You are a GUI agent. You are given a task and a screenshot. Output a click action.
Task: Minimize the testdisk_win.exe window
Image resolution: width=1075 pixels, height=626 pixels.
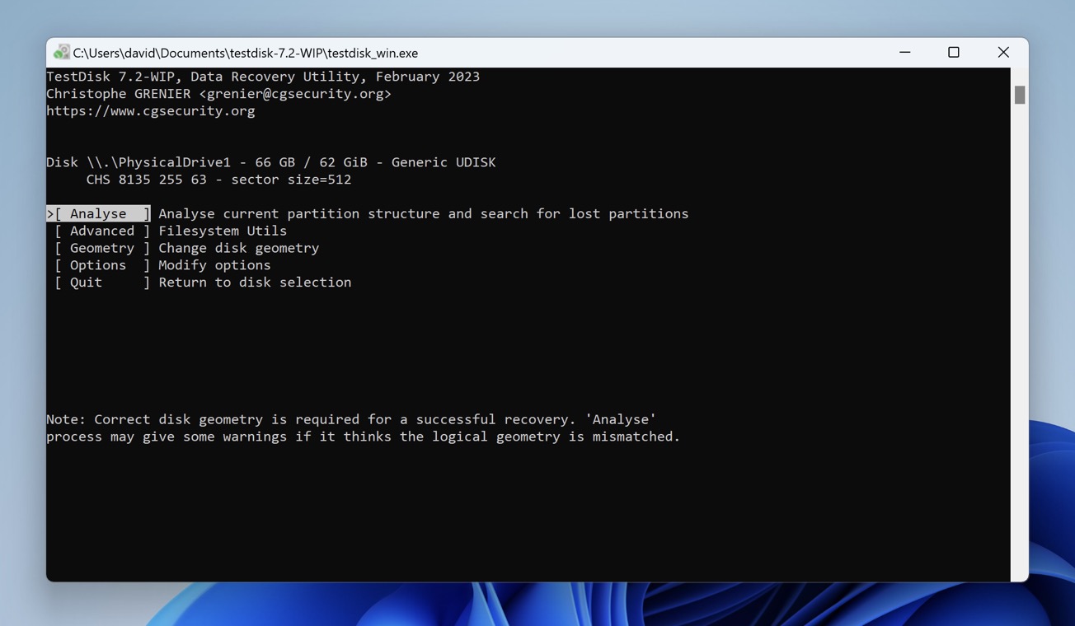click(x=904, y=52)
